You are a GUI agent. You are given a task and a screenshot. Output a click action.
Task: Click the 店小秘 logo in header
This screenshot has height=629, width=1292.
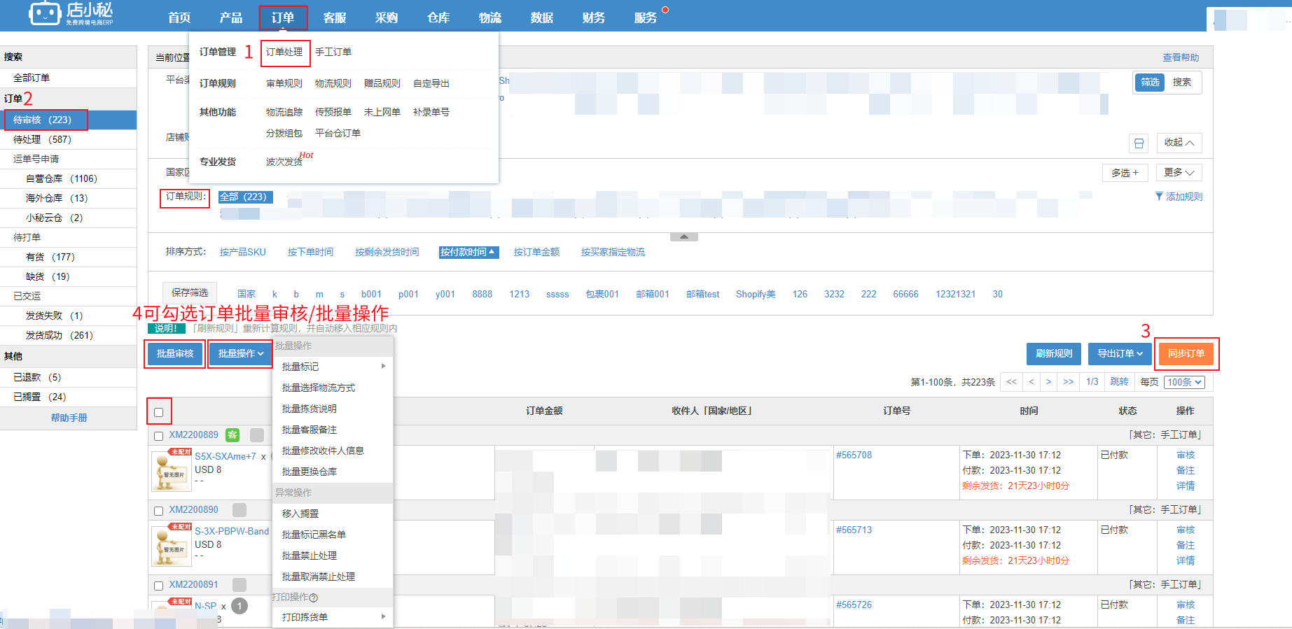70,14
